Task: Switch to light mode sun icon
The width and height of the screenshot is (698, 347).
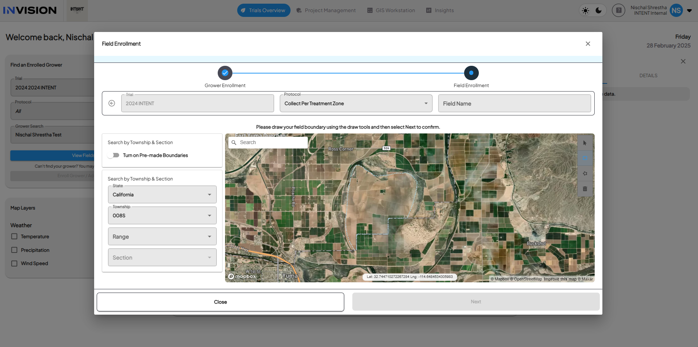Action: [585, 10]
